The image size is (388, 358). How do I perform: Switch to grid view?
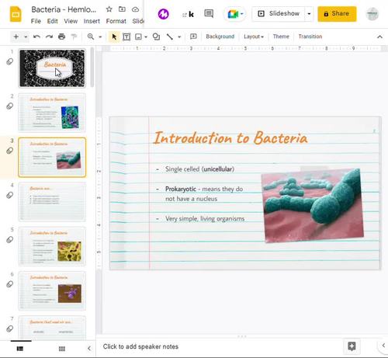coord(62,349)
